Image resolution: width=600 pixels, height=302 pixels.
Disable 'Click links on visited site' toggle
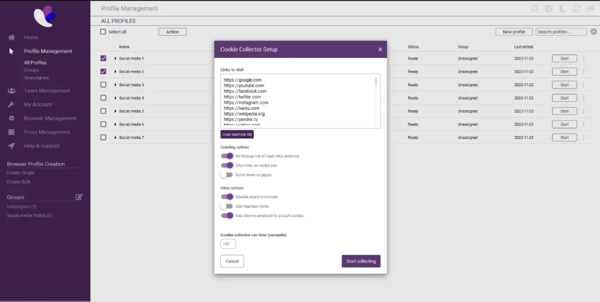pos(227,165)
